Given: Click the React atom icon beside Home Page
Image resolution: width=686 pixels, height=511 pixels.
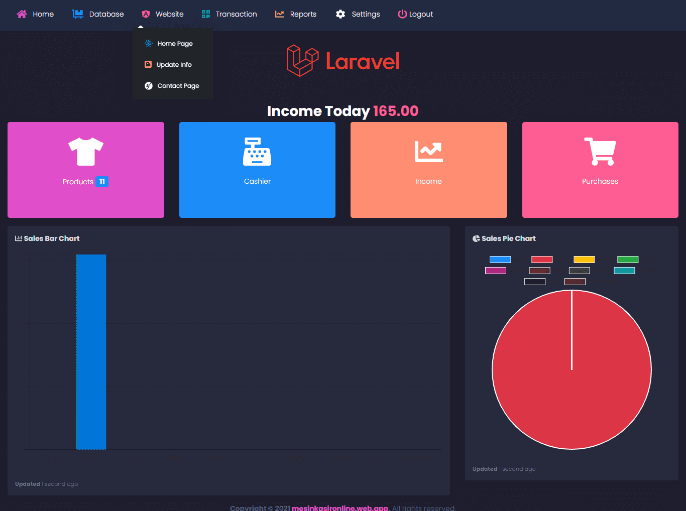Looking at the screenshot, I should [149, 43].
